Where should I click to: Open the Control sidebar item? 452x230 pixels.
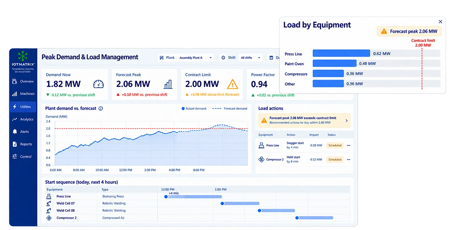(x=23, y=157)
